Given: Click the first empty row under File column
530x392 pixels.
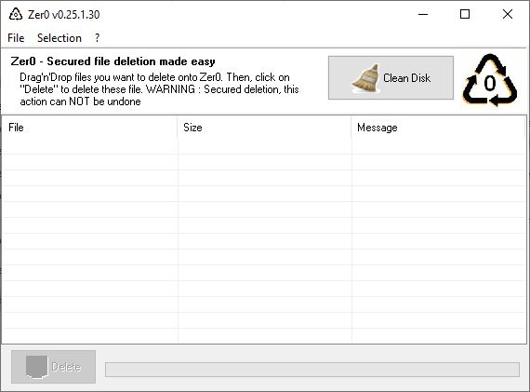Looking at the screenshot, I should [90, 146].
